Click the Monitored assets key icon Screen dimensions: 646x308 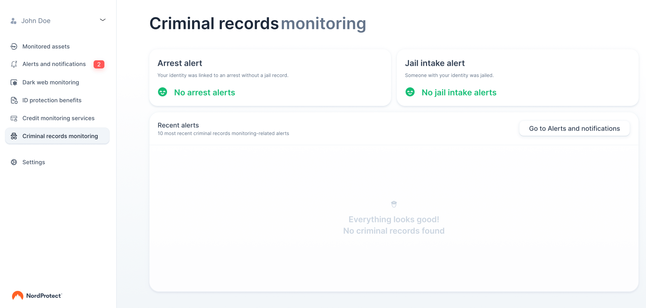tap(14, 47)
